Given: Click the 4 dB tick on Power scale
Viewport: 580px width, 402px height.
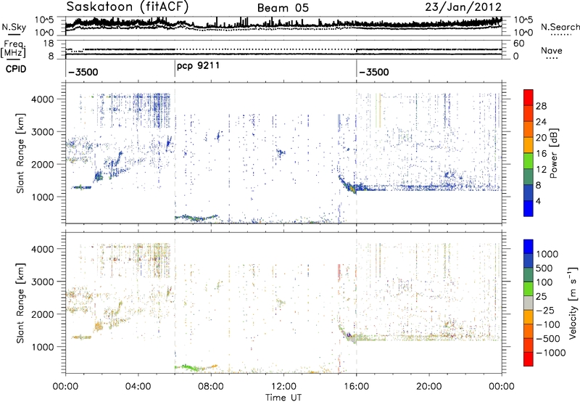Looking at the screenshot, I should coord(538,201).
